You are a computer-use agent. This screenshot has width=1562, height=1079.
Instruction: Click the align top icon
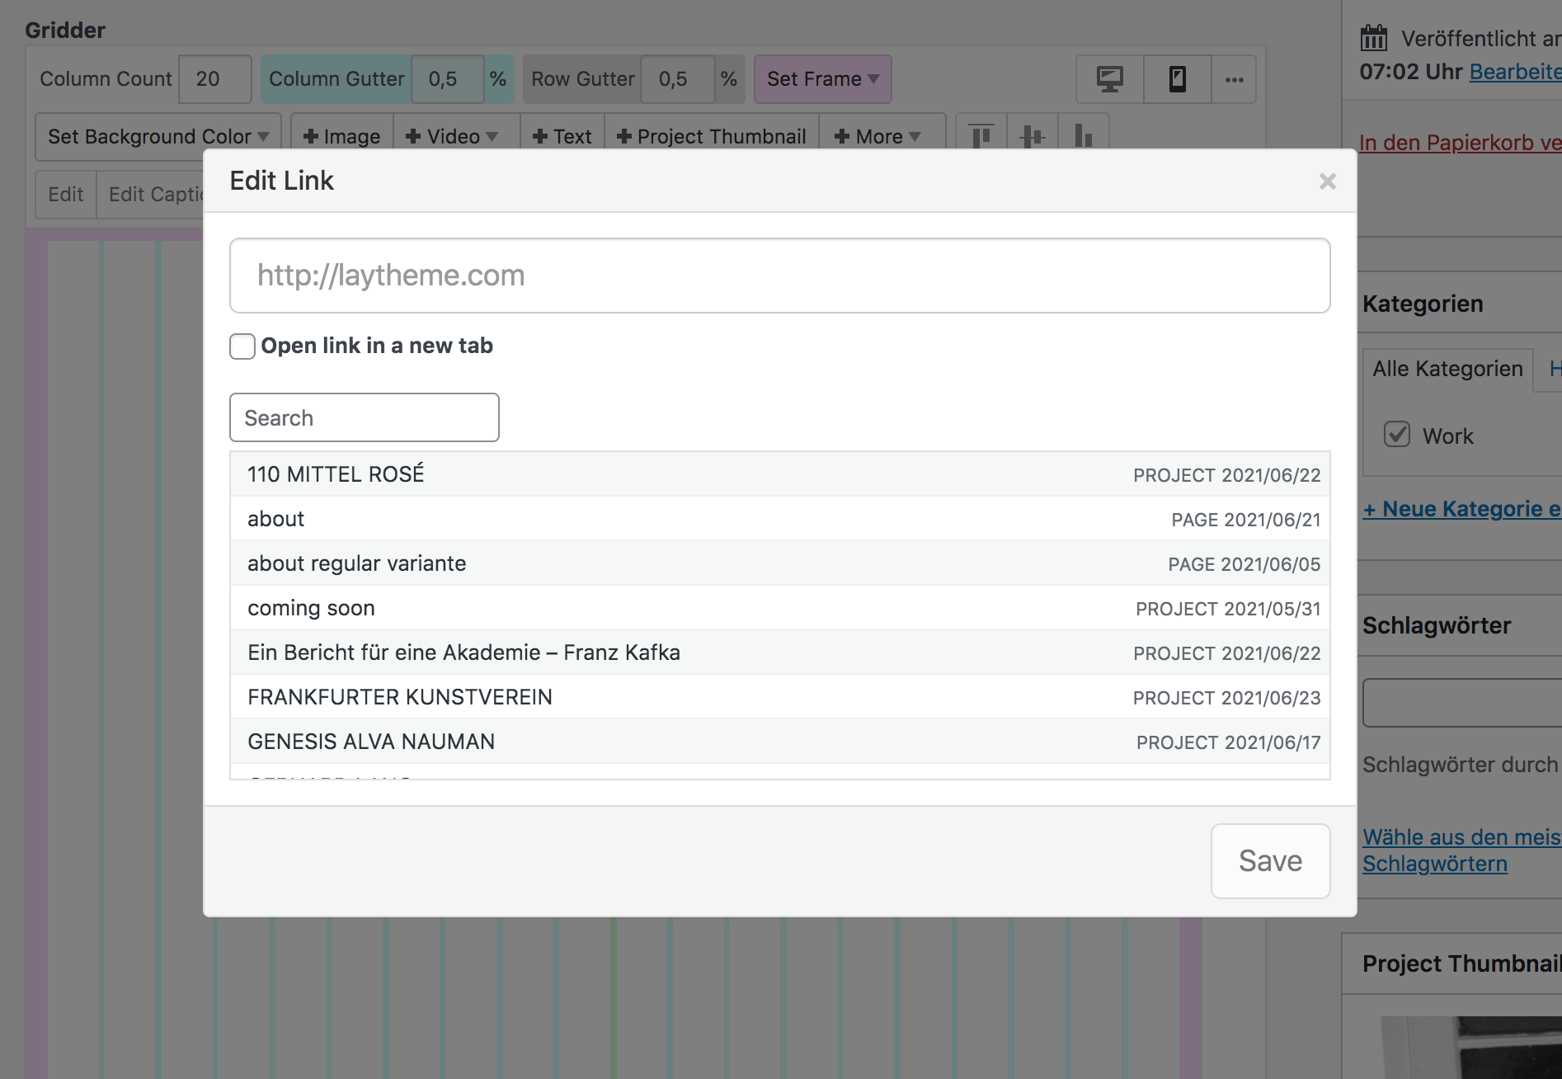click(981, 135)
